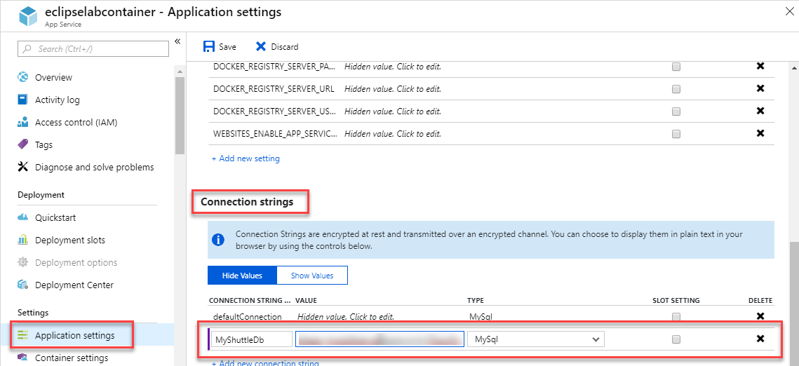Image resolution: width=799 pixels, height=366 pixels.
Task: Open Overview in the sidebar menu
Action: pos(53,77)
